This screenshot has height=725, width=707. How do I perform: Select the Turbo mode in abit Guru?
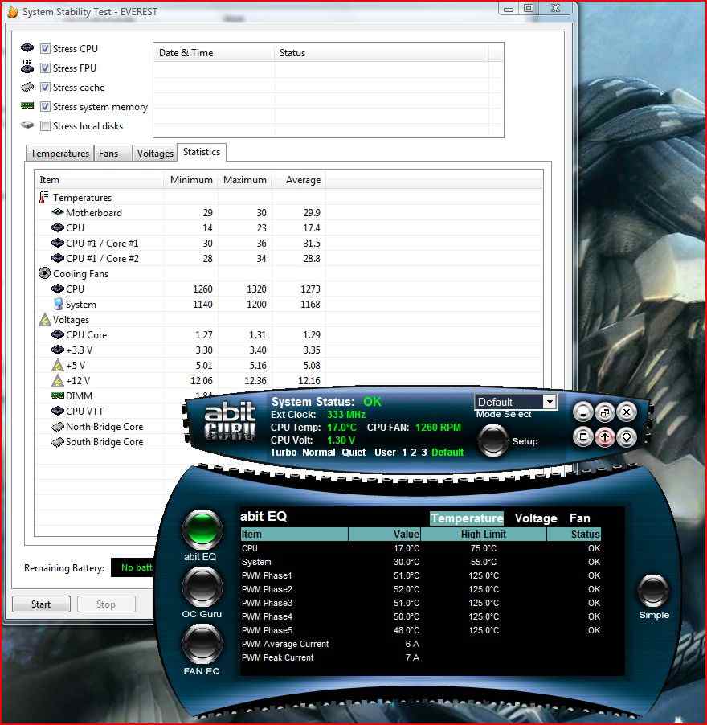(284, 453)
